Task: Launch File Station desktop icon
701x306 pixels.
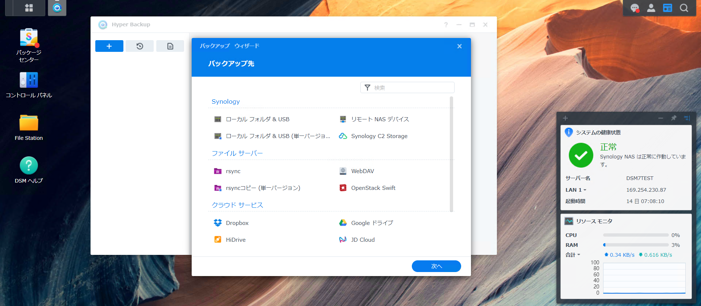Action: point(29,128)
